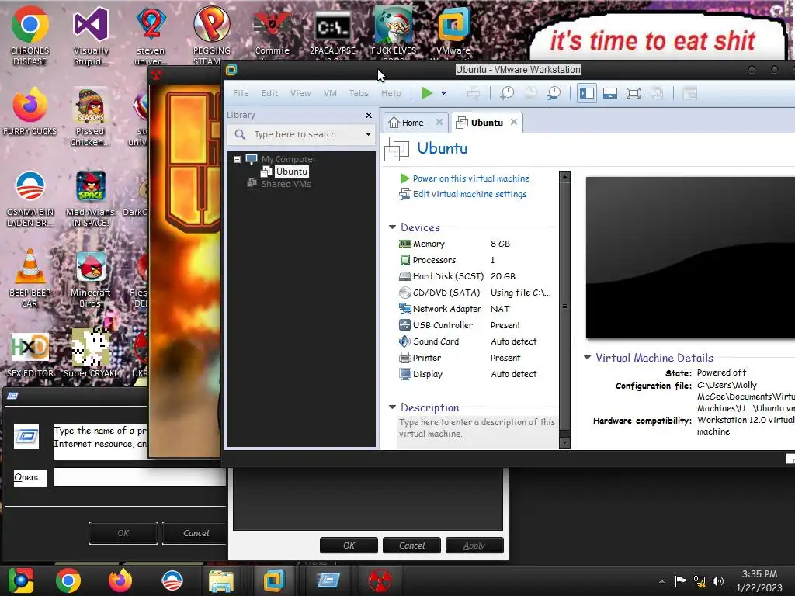795x596 pixels.
Task: Collapse the Description section
Action: (392, 407)
